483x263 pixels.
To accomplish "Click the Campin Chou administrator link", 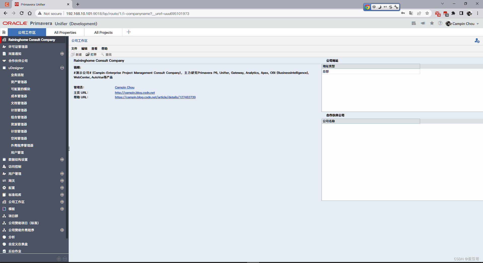I will click(x=125, y=87).
